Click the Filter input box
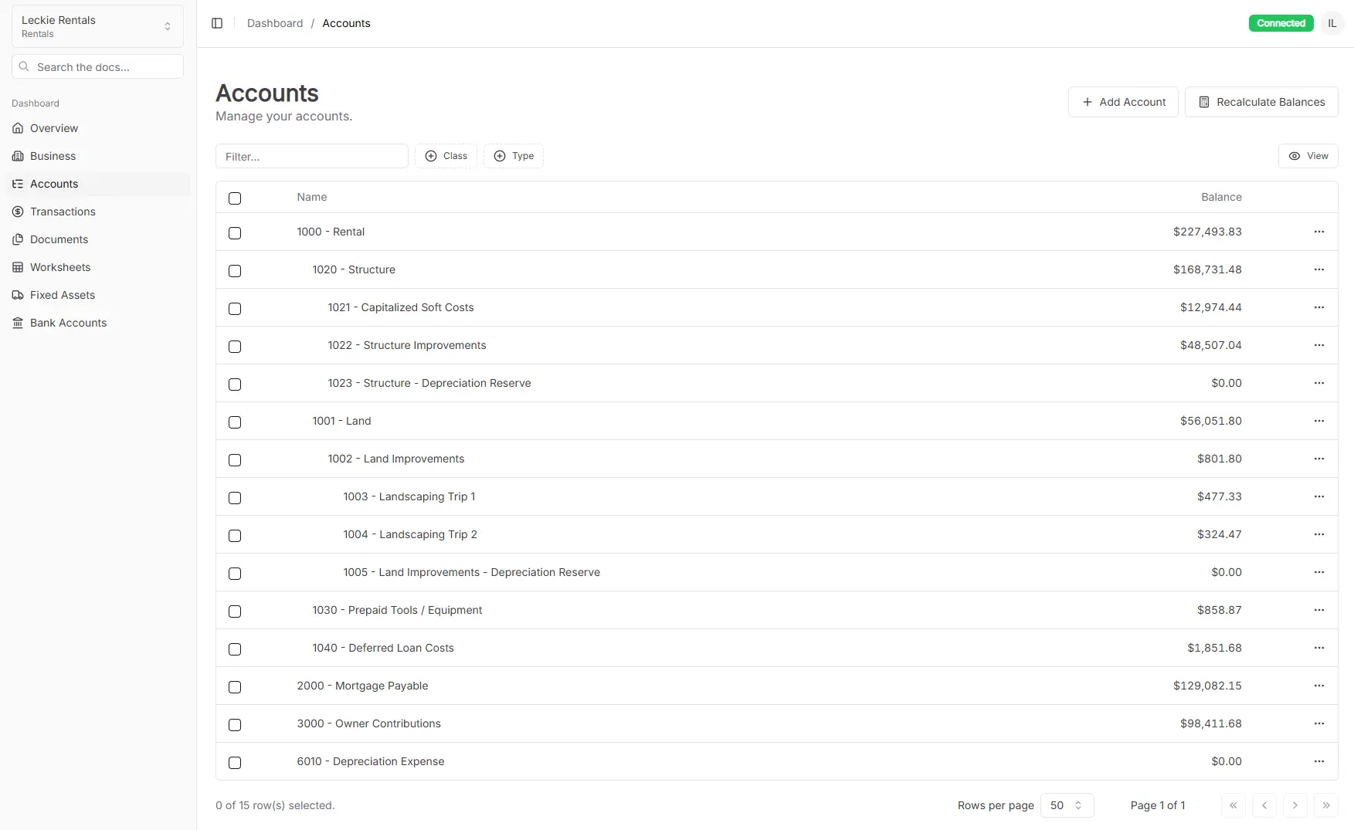 311,156
